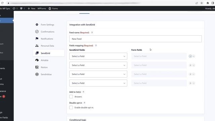Share page via browser share icon
Image resolution: width=215 pixels, height=121 pixels.
tap(197, 3)
